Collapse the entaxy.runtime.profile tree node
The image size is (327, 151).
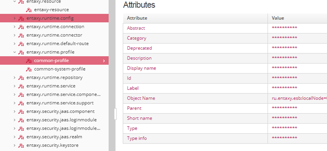(x=14, y=52)
